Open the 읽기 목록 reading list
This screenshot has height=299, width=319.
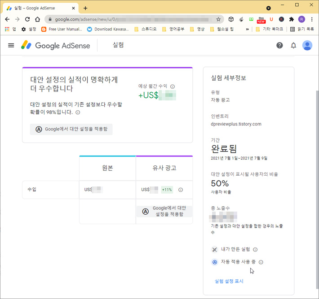pos(302,29)
